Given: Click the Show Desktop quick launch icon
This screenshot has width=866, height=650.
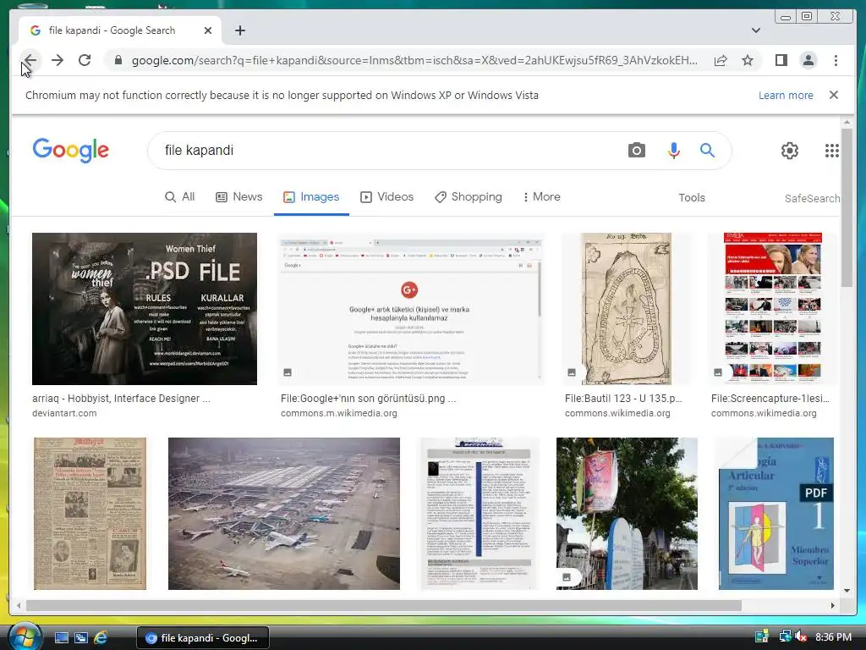Looking at the screenshot, I should pyautogui.click(x=61, y=638).
